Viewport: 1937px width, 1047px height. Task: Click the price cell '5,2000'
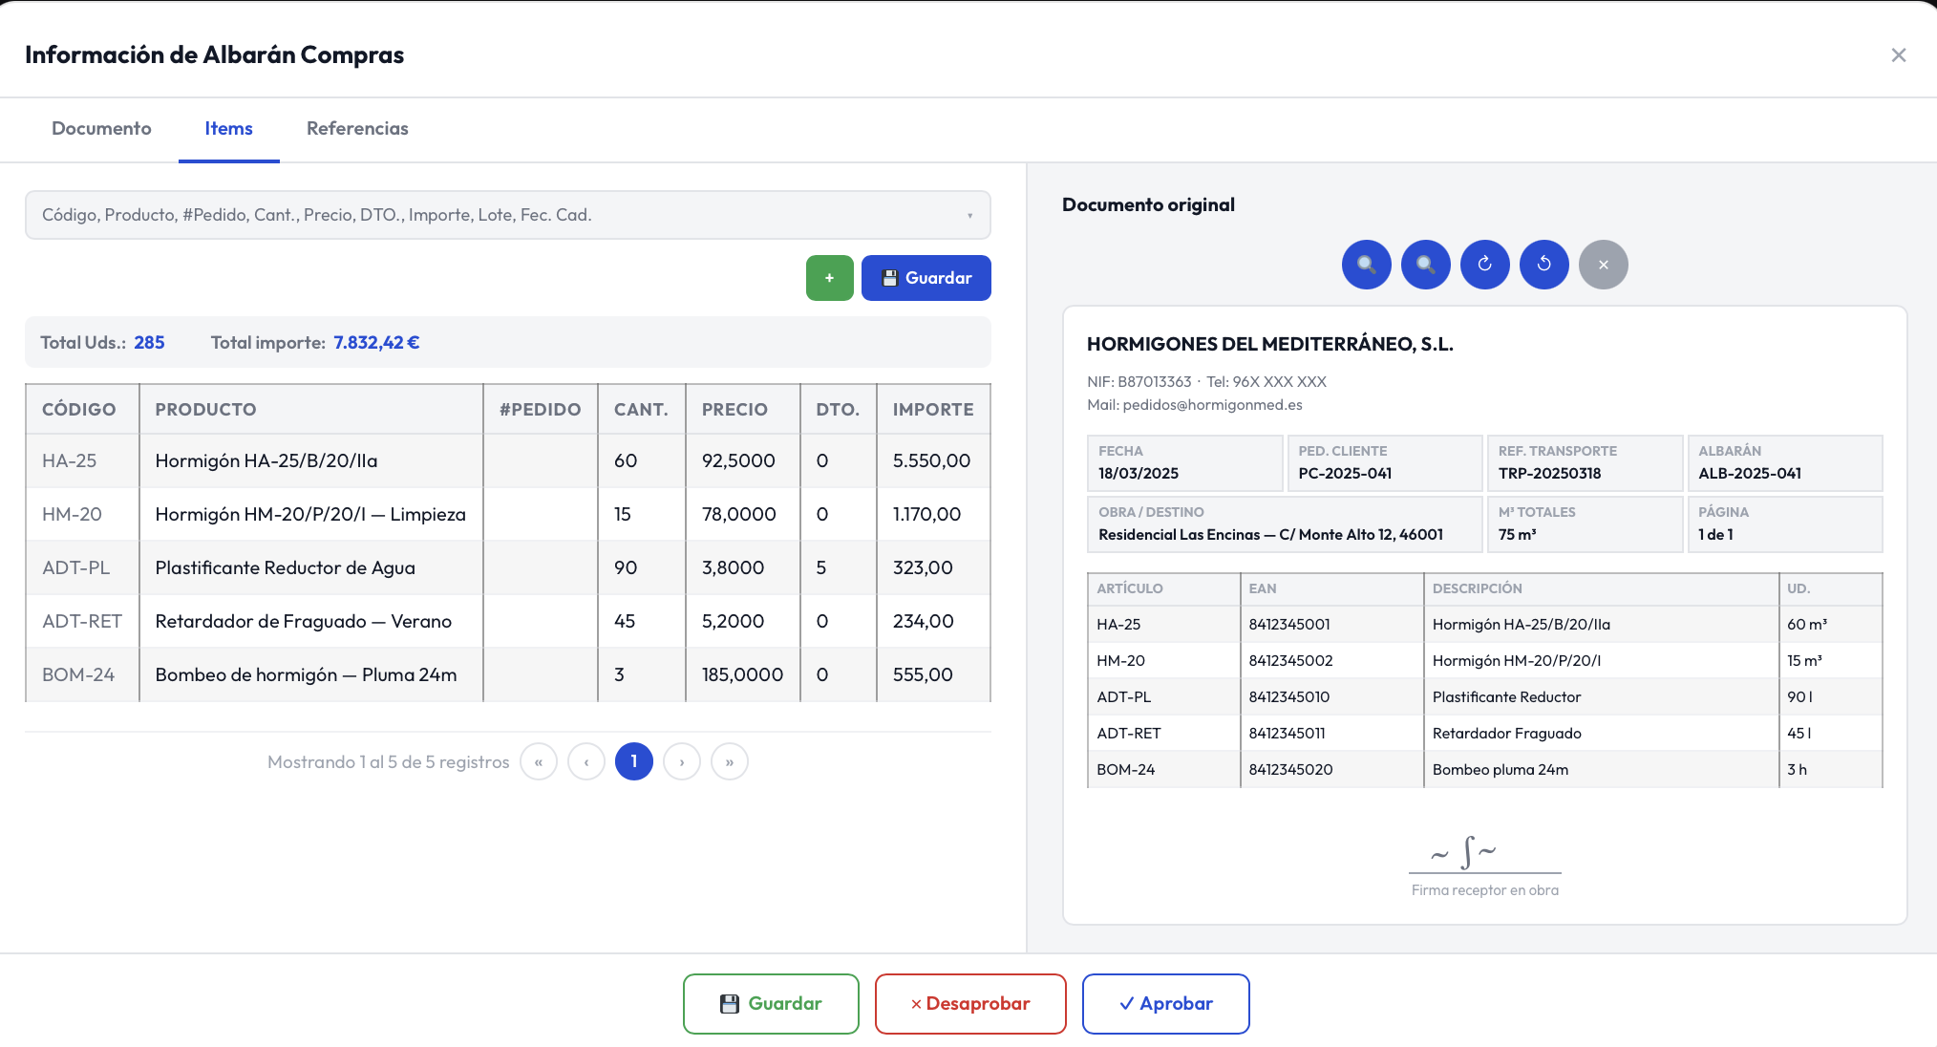tap(743, 622)
